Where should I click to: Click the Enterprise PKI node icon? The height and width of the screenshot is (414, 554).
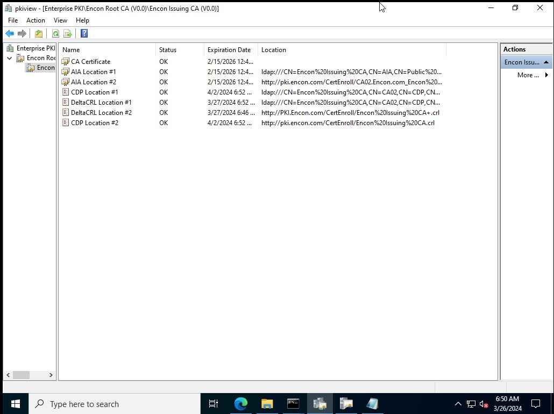(x=9, y=48)
